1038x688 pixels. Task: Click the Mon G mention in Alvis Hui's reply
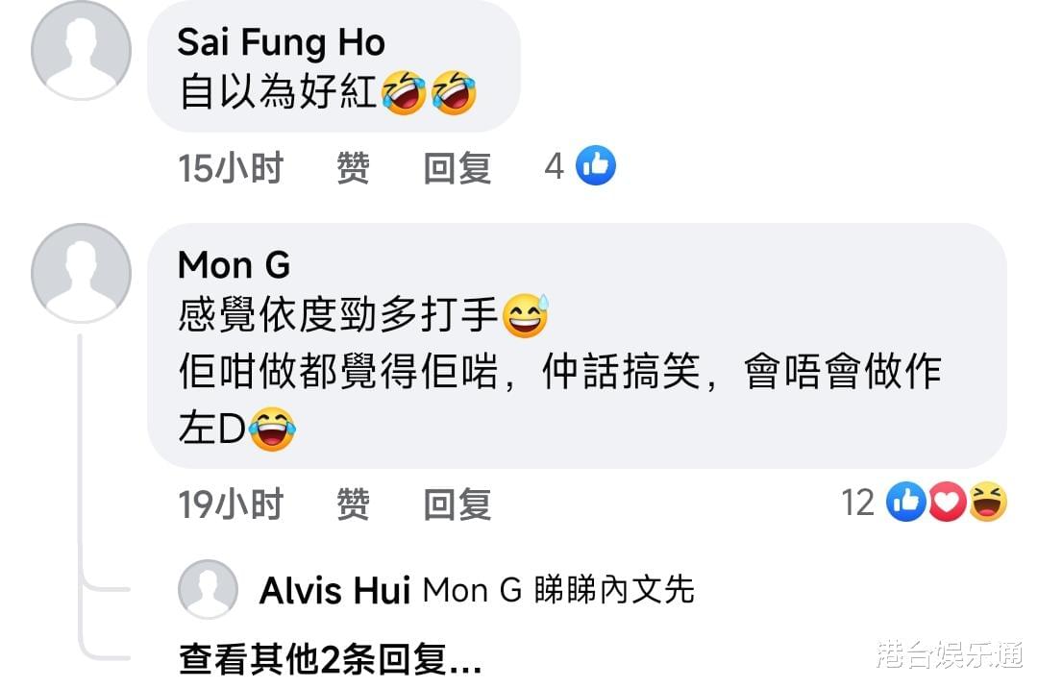coord(473,589)
